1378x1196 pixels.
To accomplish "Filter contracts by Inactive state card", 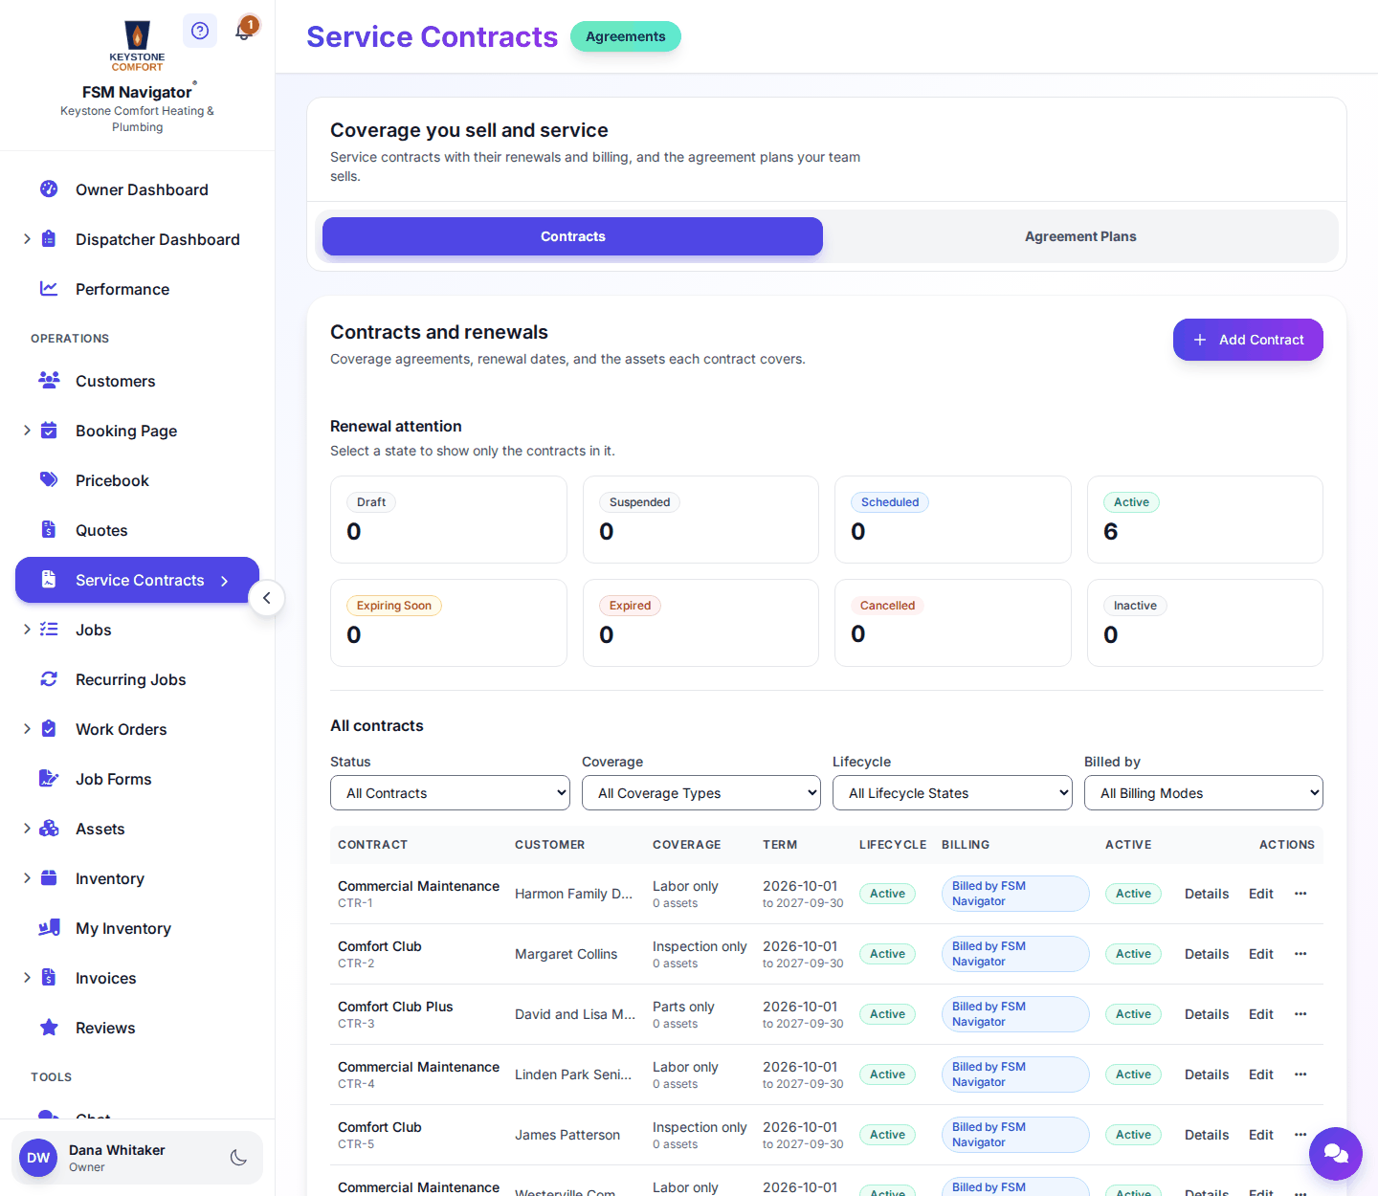I will (x=1205, y=623).
